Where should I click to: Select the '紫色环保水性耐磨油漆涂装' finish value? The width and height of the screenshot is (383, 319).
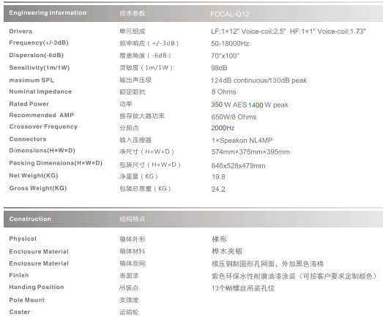point(253,277)
